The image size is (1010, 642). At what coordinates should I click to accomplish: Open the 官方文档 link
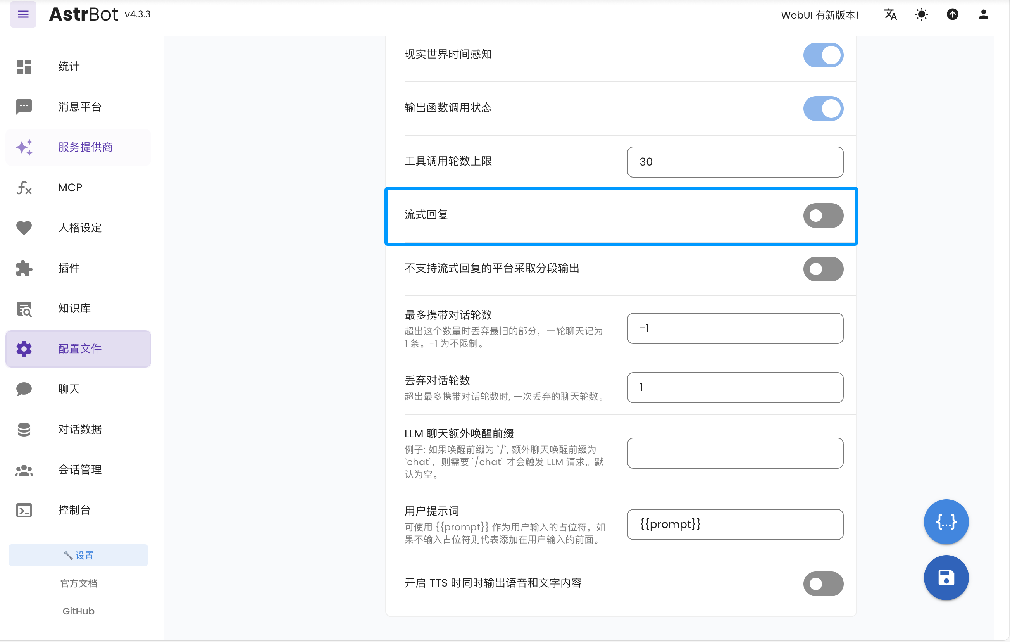pyautogui.click(x=78, y=583)
